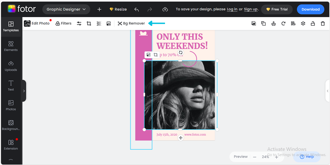Open the align options icon
Viewport: 330px width, 165px height.
point(293,23)
